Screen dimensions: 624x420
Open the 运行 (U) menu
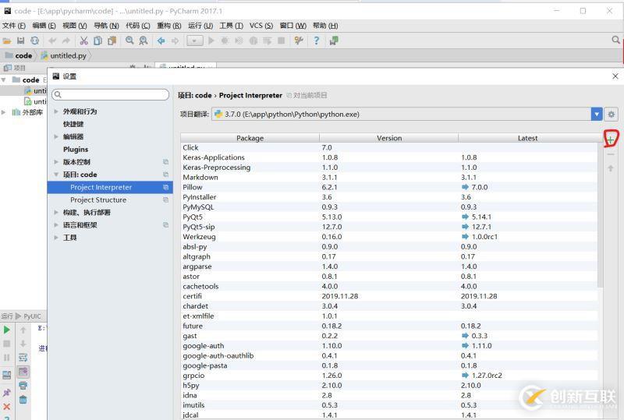pyautogui.click(x=200, y=26)
